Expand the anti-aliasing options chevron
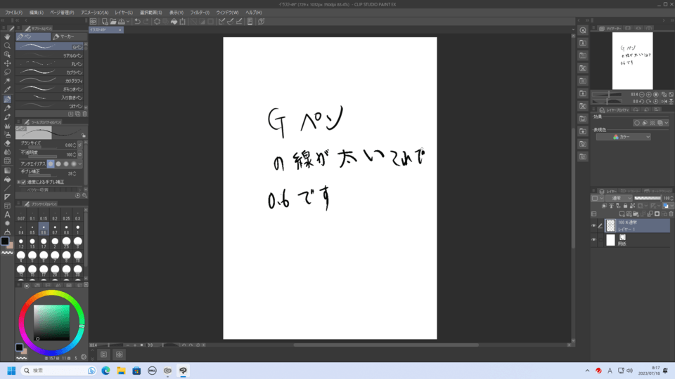 click(x=80, y=164)
